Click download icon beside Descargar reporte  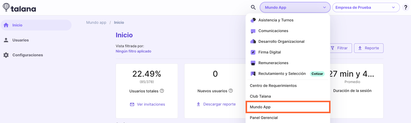coord(198,104)
